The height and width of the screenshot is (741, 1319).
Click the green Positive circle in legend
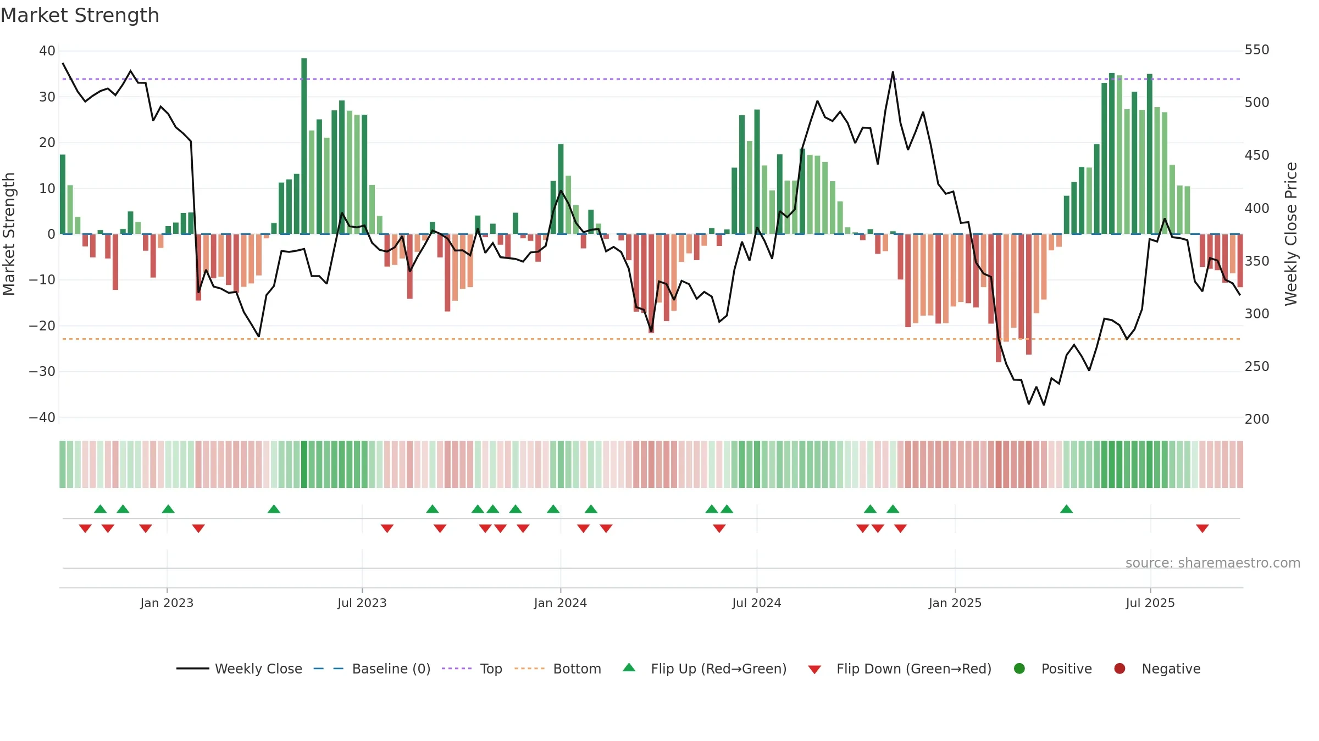(x=1019, y=669)
